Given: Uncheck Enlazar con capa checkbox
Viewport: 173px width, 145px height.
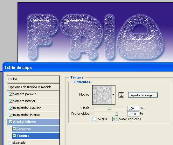Looking at the screenshot, I should tap(114, 119).
